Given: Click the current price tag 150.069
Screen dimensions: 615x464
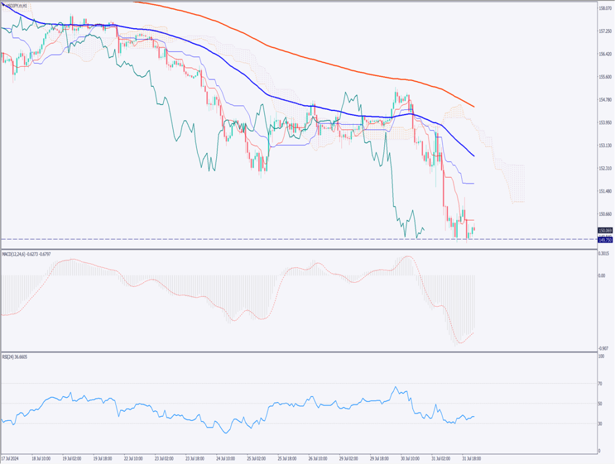Looking at the screenshot, I should pos(605,230).
